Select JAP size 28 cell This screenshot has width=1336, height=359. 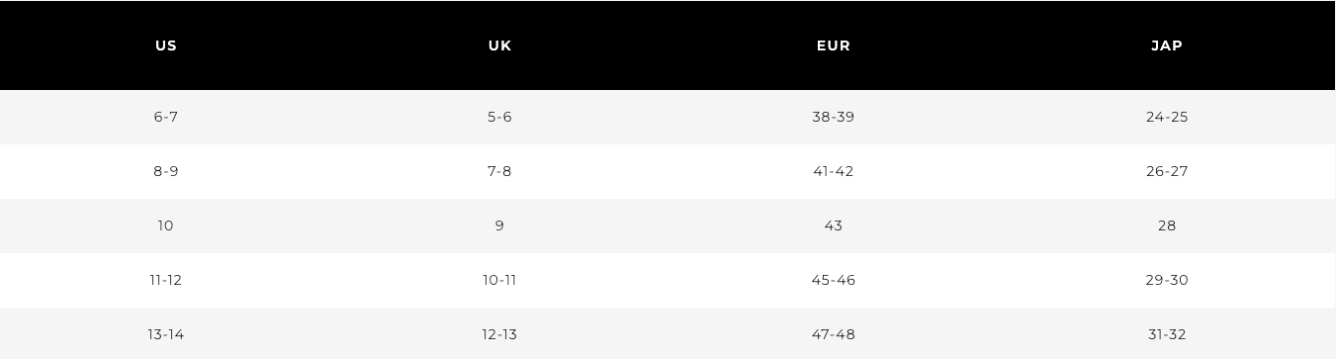pyautogui.click(x=1167, y=225)
